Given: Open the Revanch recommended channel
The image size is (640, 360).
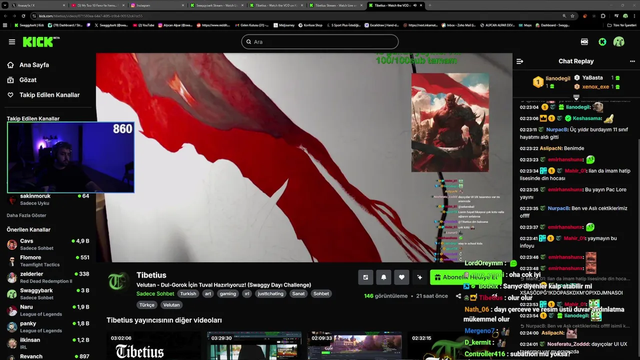Looking at the screenshot, I should pos(48,356).
